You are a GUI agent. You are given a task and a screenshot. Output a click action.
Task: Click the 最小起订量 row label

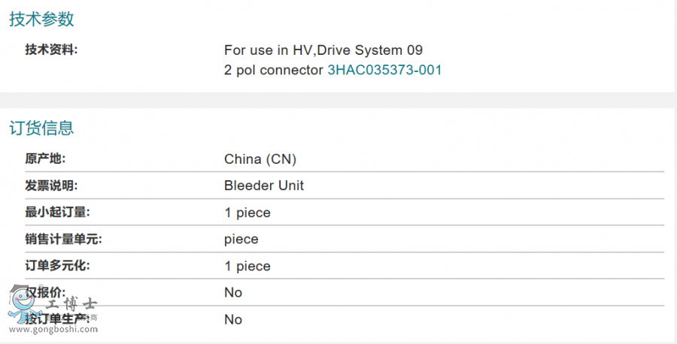(x=56, y=213)
